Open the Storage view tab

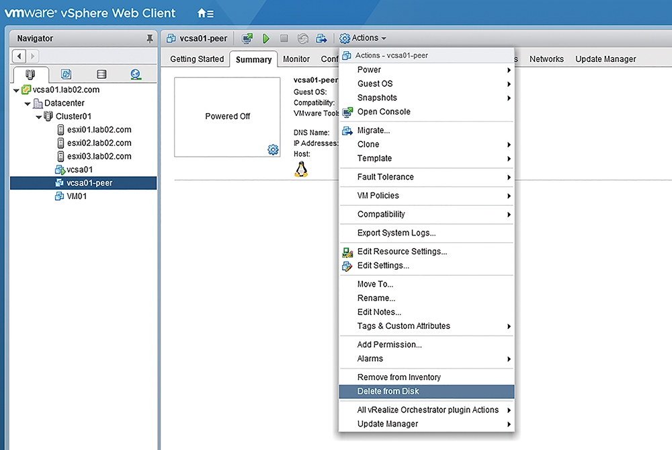(x=101, y=74)
